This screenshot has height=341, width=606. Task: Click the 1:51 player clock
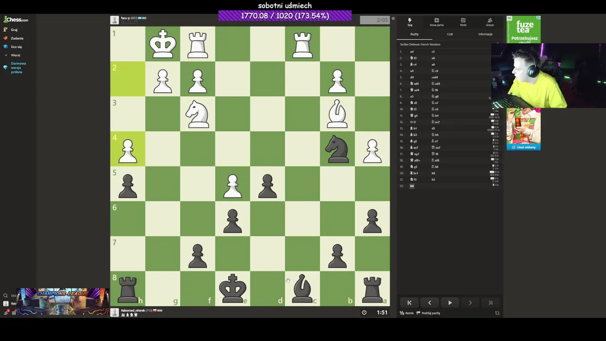(375, 313)
